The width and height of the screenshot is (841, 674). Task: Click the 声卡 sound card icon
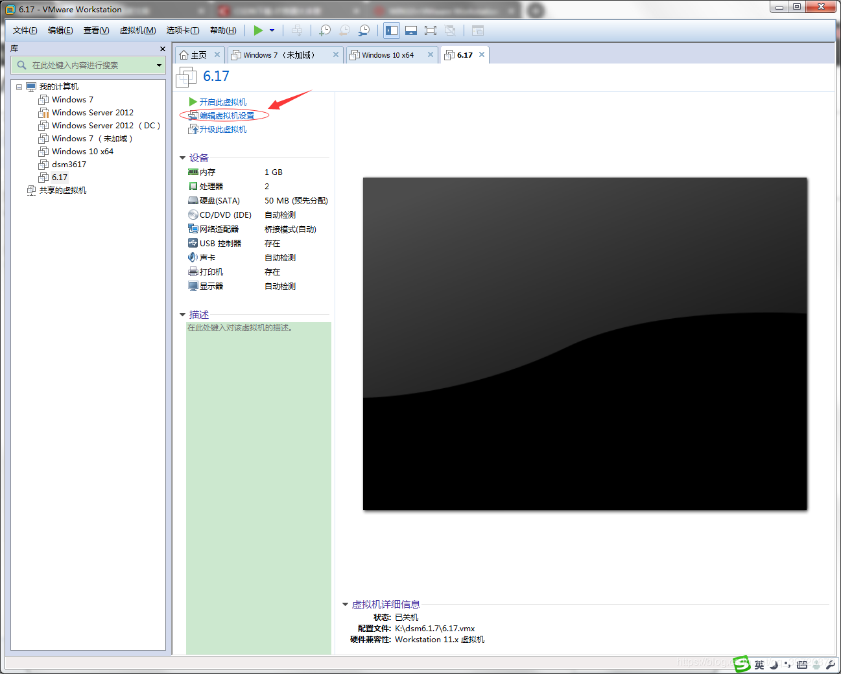193,258
